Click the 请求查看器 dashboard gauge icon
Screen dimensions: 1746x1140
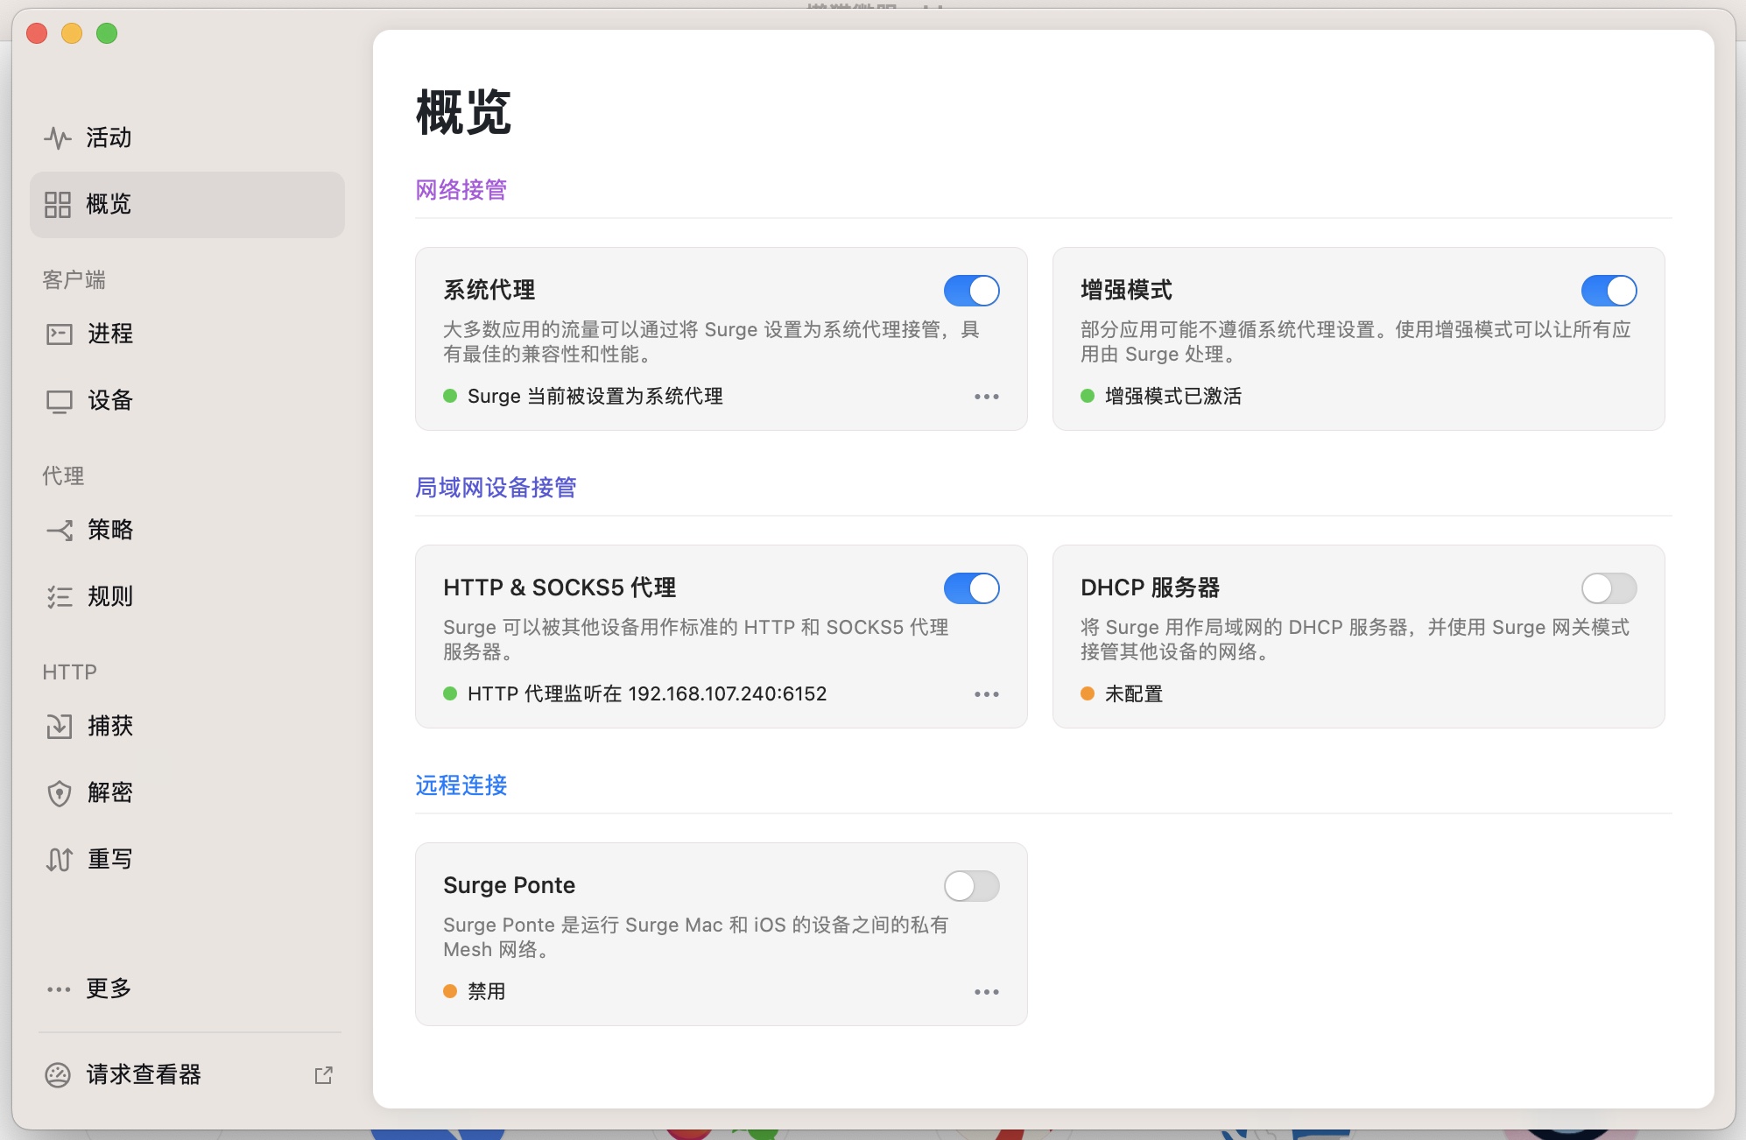tap(58, 1074)
